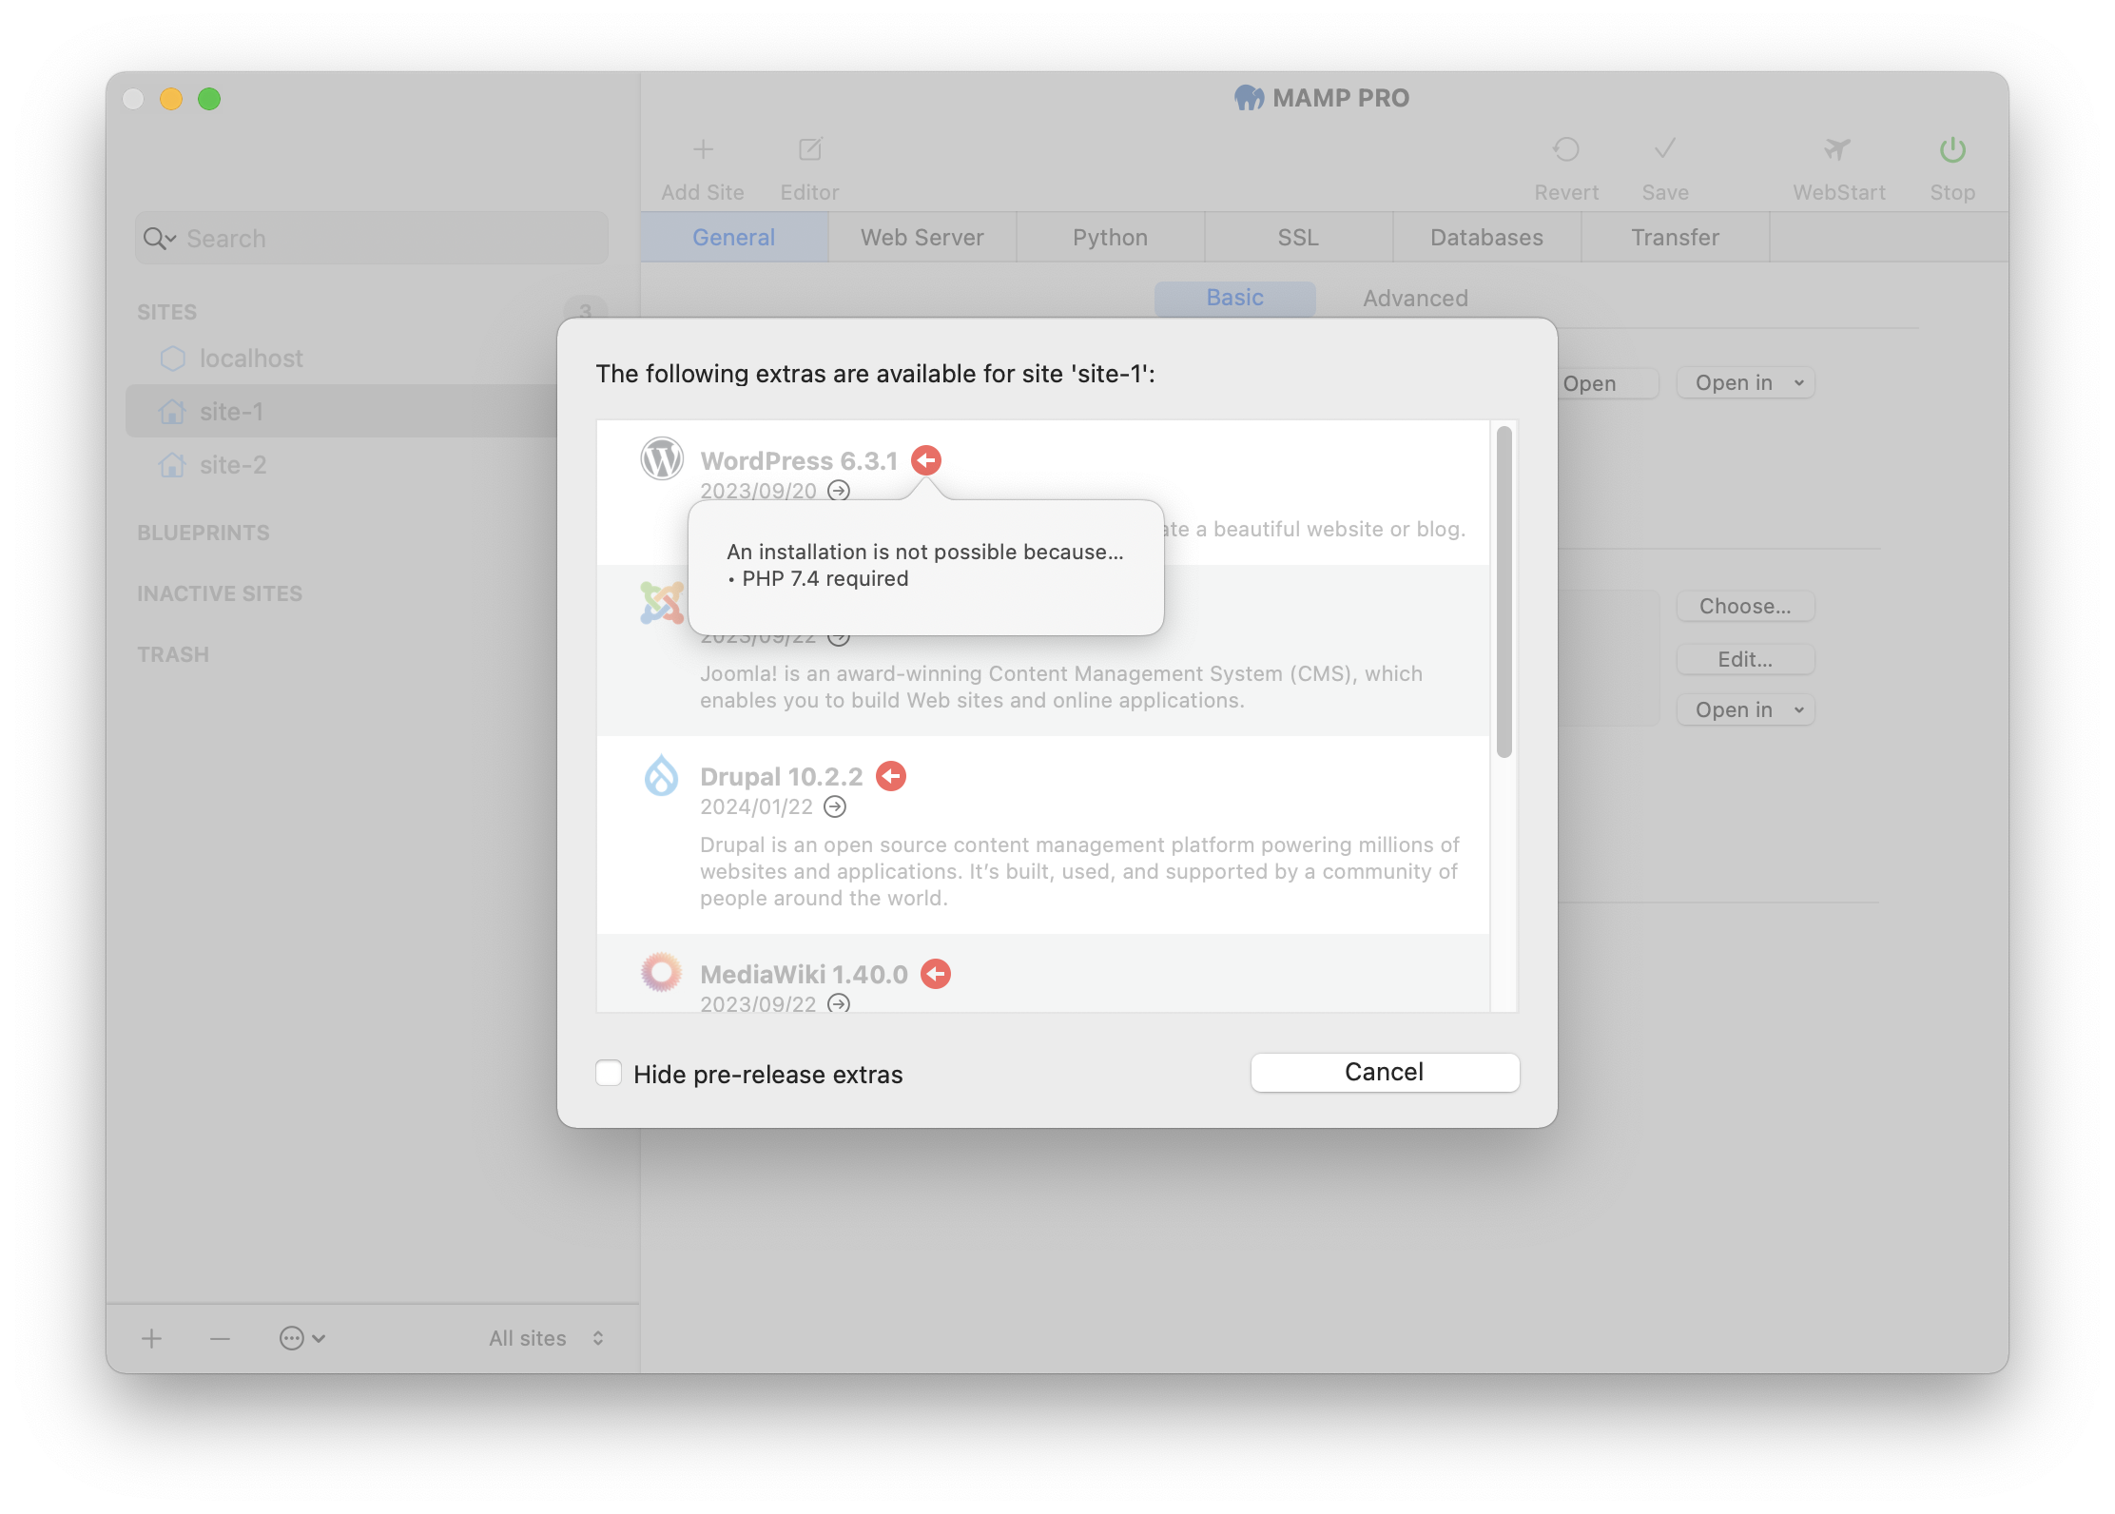Click the INACTIVE SITES section header
This screenshot has width=2115, height=1514.
tap(220, 593)
